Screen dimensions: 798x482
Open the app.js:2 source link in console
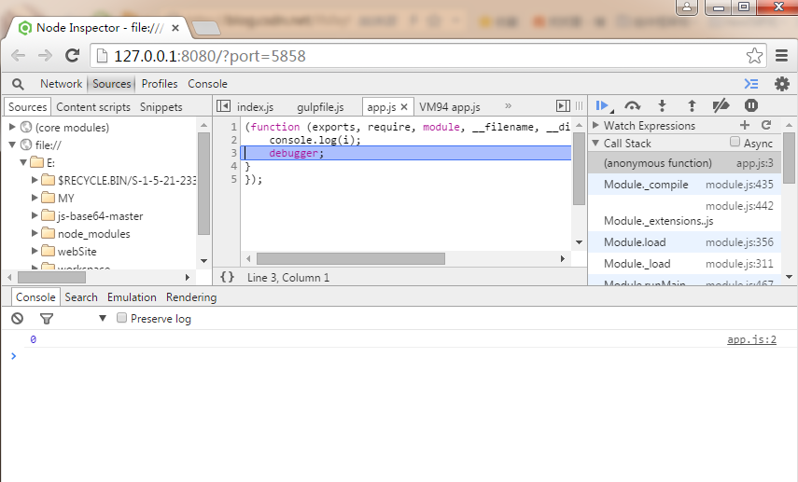[751, 340]
